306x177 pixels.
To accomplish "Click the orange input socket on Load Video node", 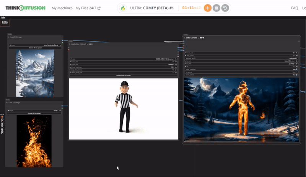I will point(69,50).
